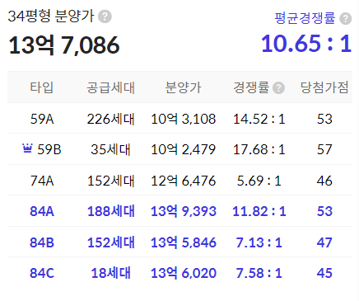359x301 pixels.
Task: Select the 59B type label
Action: (x=49, y=149)
